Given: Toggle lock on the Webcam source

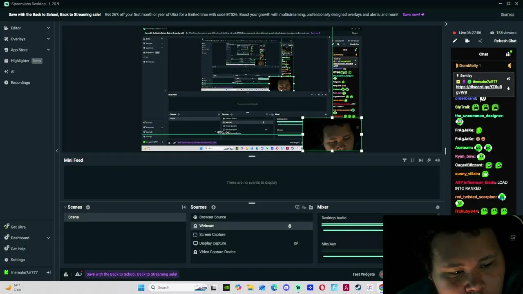Looking at the screenshot, I should [x=290, y=226].
